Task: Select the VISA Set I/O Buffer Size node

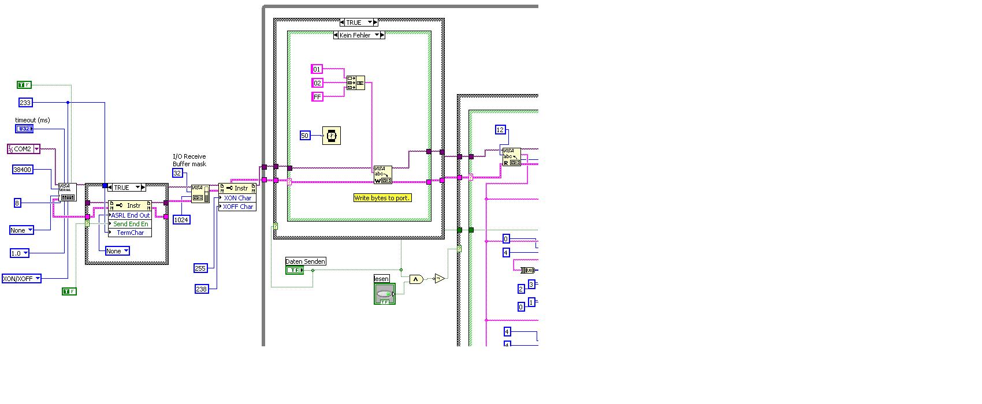Action: [200, 193]
